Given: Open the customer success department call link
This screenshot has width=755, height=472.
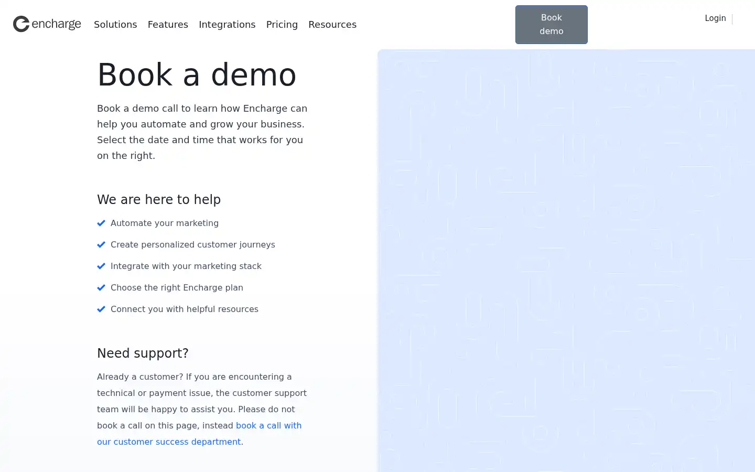Looking at the screenshot, I should point(199,434).
